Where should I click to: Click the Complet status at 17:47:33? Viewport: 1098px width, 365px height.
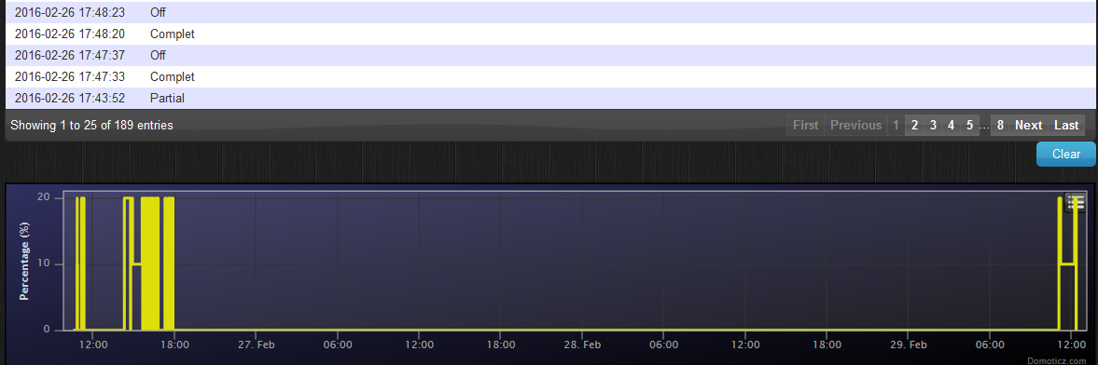pyautogui.click(x=173, y=76)
